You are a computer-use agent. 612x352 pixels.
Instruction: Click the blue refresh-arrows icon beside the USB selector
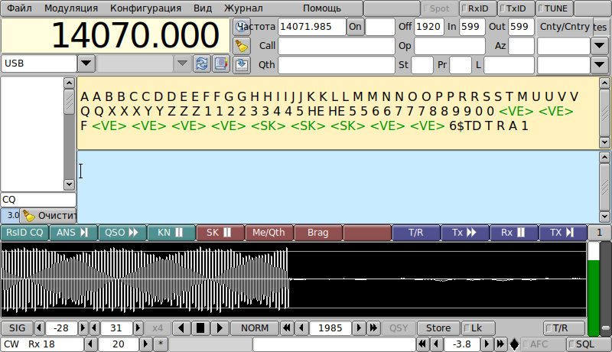(202, 64)
